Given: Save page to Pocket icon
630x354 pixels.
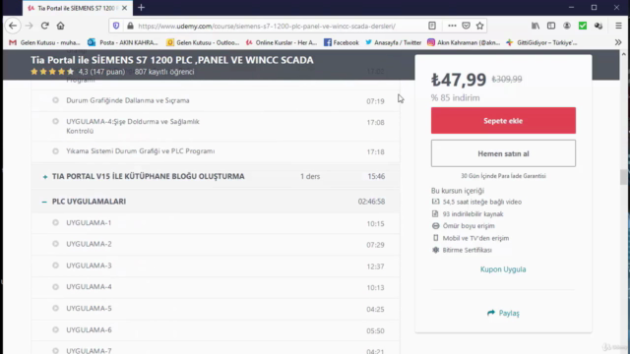Looking at the screenshot, I should (x=466, y=26).
